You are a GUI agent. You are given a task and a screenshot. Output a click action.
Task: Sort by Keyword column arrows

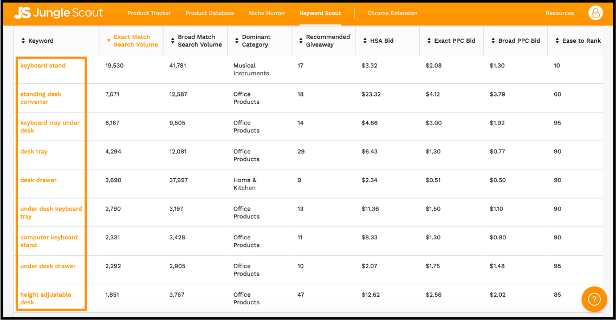[23, 41]
